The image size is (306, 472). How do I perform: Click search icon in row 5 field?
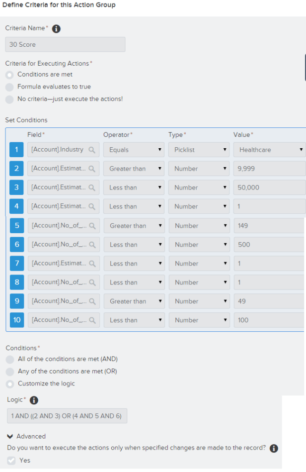coord(92,226)
